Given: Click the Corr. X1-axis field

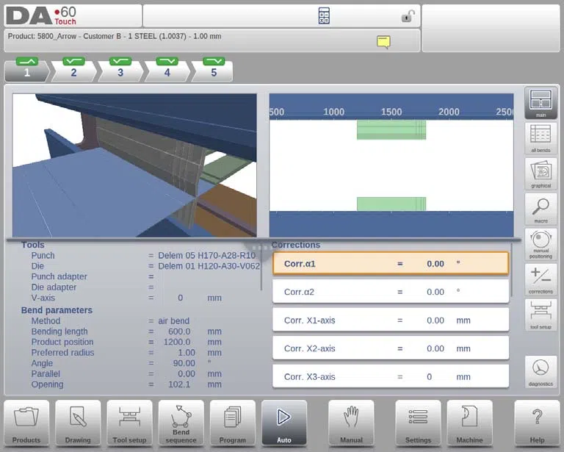Looking at the screenshot, I should click(x=391, y=320).
